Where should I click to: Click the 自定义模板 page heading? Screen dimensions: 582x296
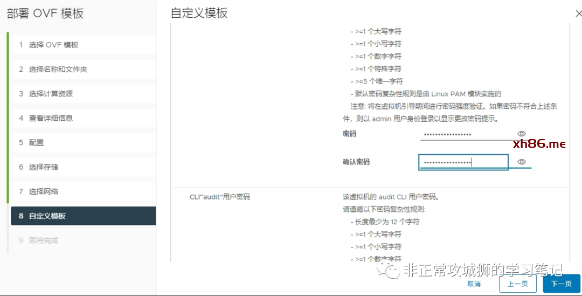(x=199, y=13)
